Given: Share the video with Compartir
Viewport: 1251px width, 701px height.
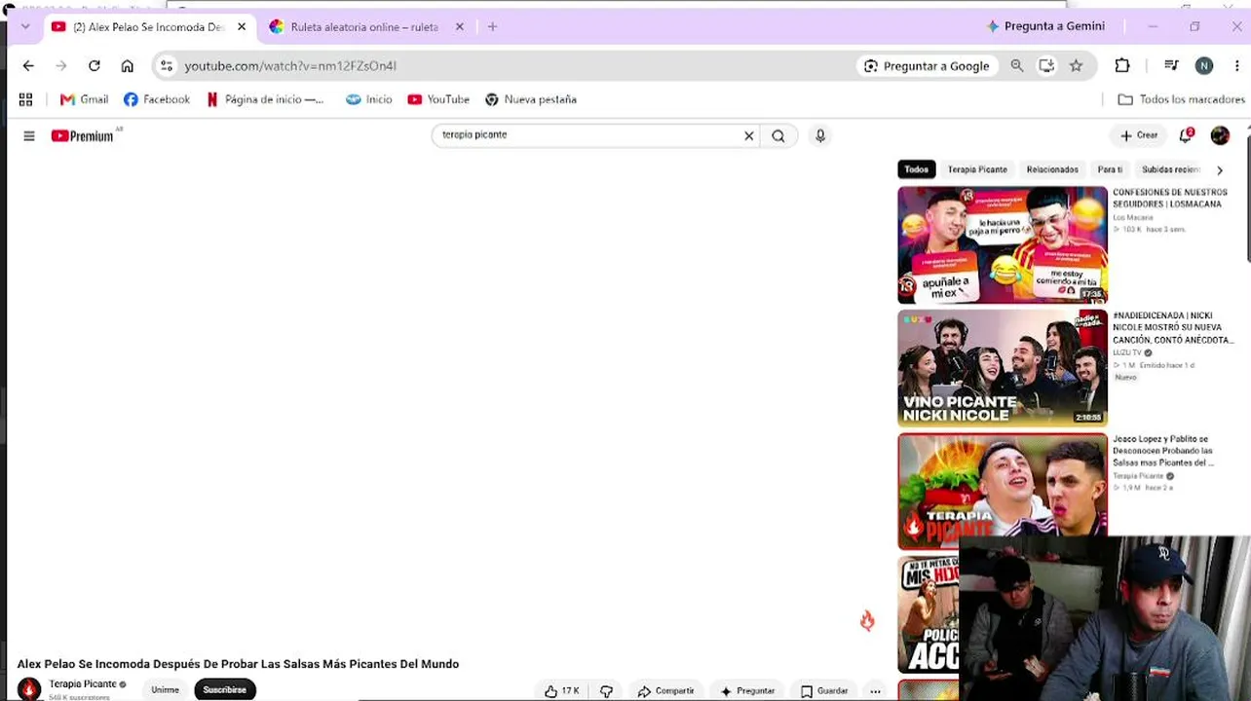Looking at the screenshot, I should pos(665,690).
